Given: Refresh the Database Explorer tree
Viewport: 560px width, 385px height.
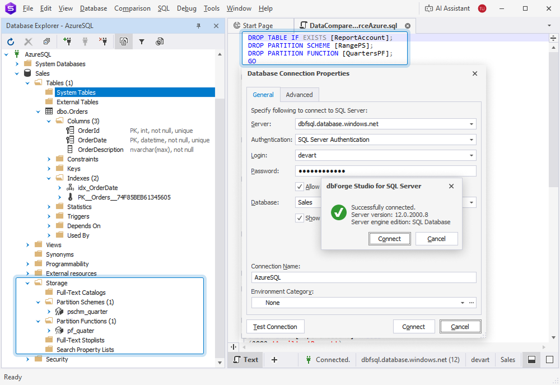Looking at the screenshot, I should pyautogui.click(x=10, y=41).
